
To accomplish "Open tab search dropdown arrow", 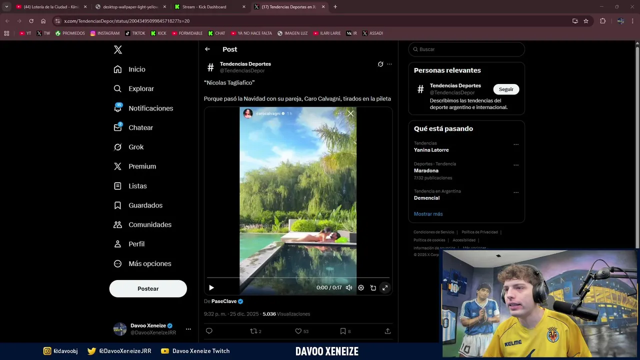I will pyautogui.click(x=6, y=7).
